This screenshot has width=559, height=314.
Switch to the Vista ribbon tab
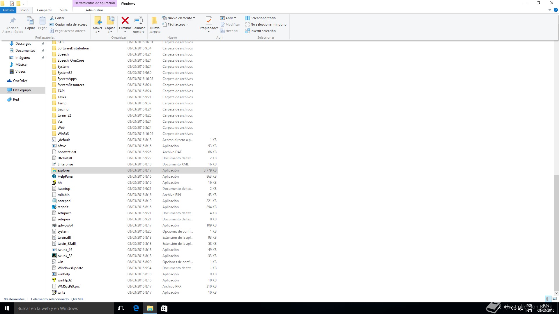[x=64, y=10]
